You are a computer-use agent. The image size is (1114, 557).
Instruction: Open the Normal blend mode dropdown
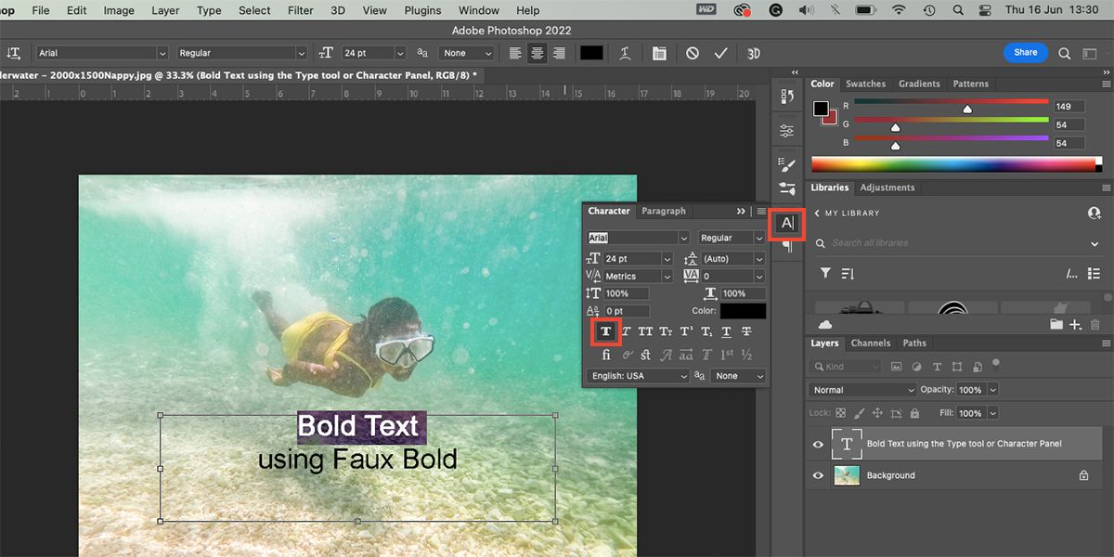[862, 390]
